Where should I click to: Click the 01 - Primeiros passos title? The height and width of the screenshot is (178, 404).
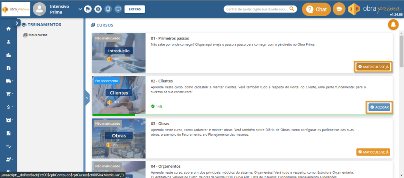click(x=170, y=38)
